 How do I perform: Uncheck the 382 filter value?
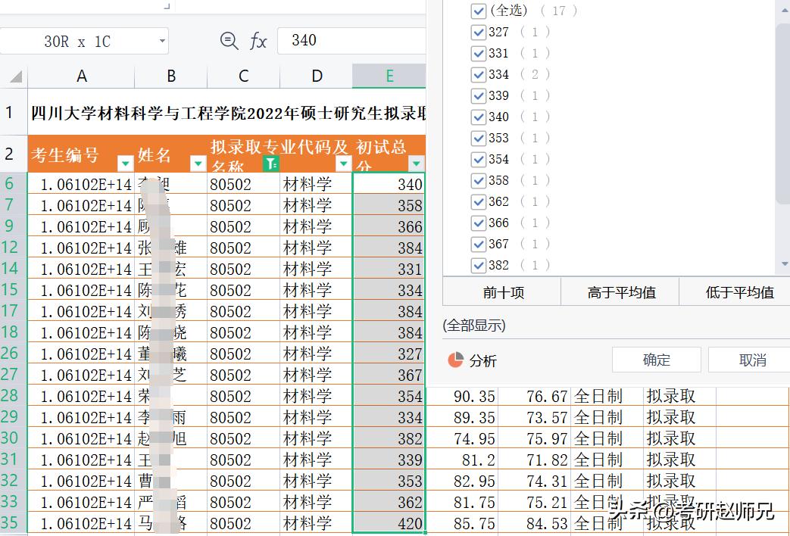click(477, 265)
